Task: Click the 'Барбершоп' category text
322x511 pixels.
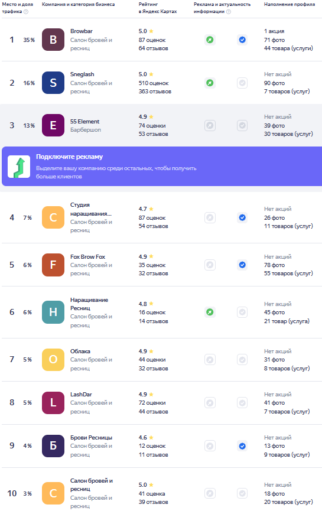Action: click(x=86, y=130)
